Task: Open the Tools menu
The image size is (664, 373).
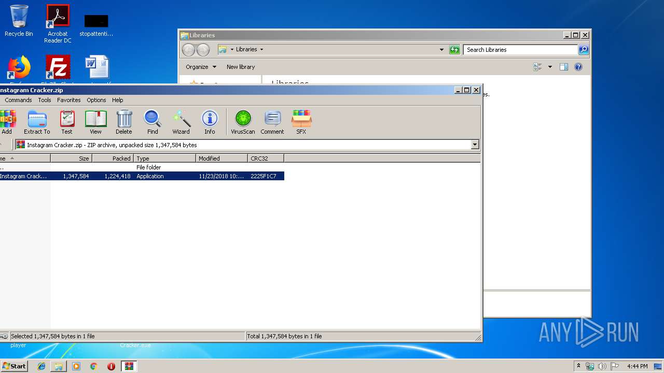Action: coord(45,100)
